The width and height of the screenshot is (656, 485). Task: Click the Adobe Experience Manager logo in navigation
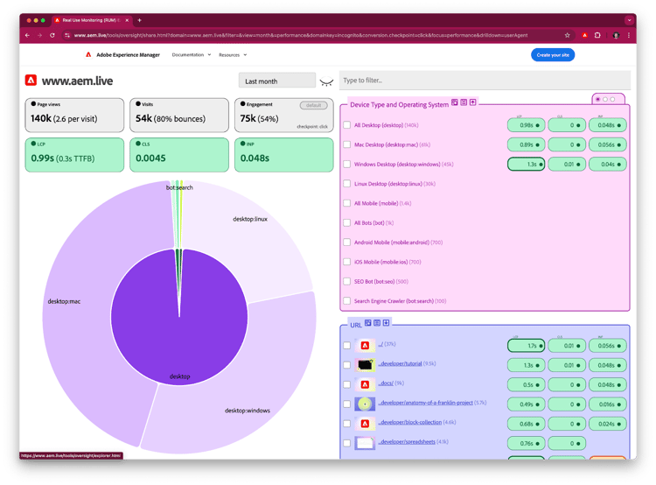pos(88,54)
